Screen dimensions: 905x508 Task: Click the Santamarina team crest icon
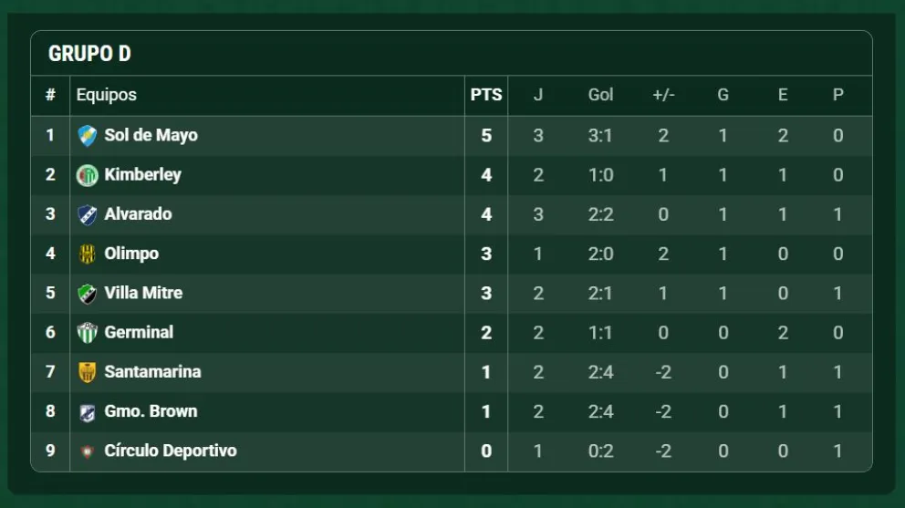click(x=87, y=372)
